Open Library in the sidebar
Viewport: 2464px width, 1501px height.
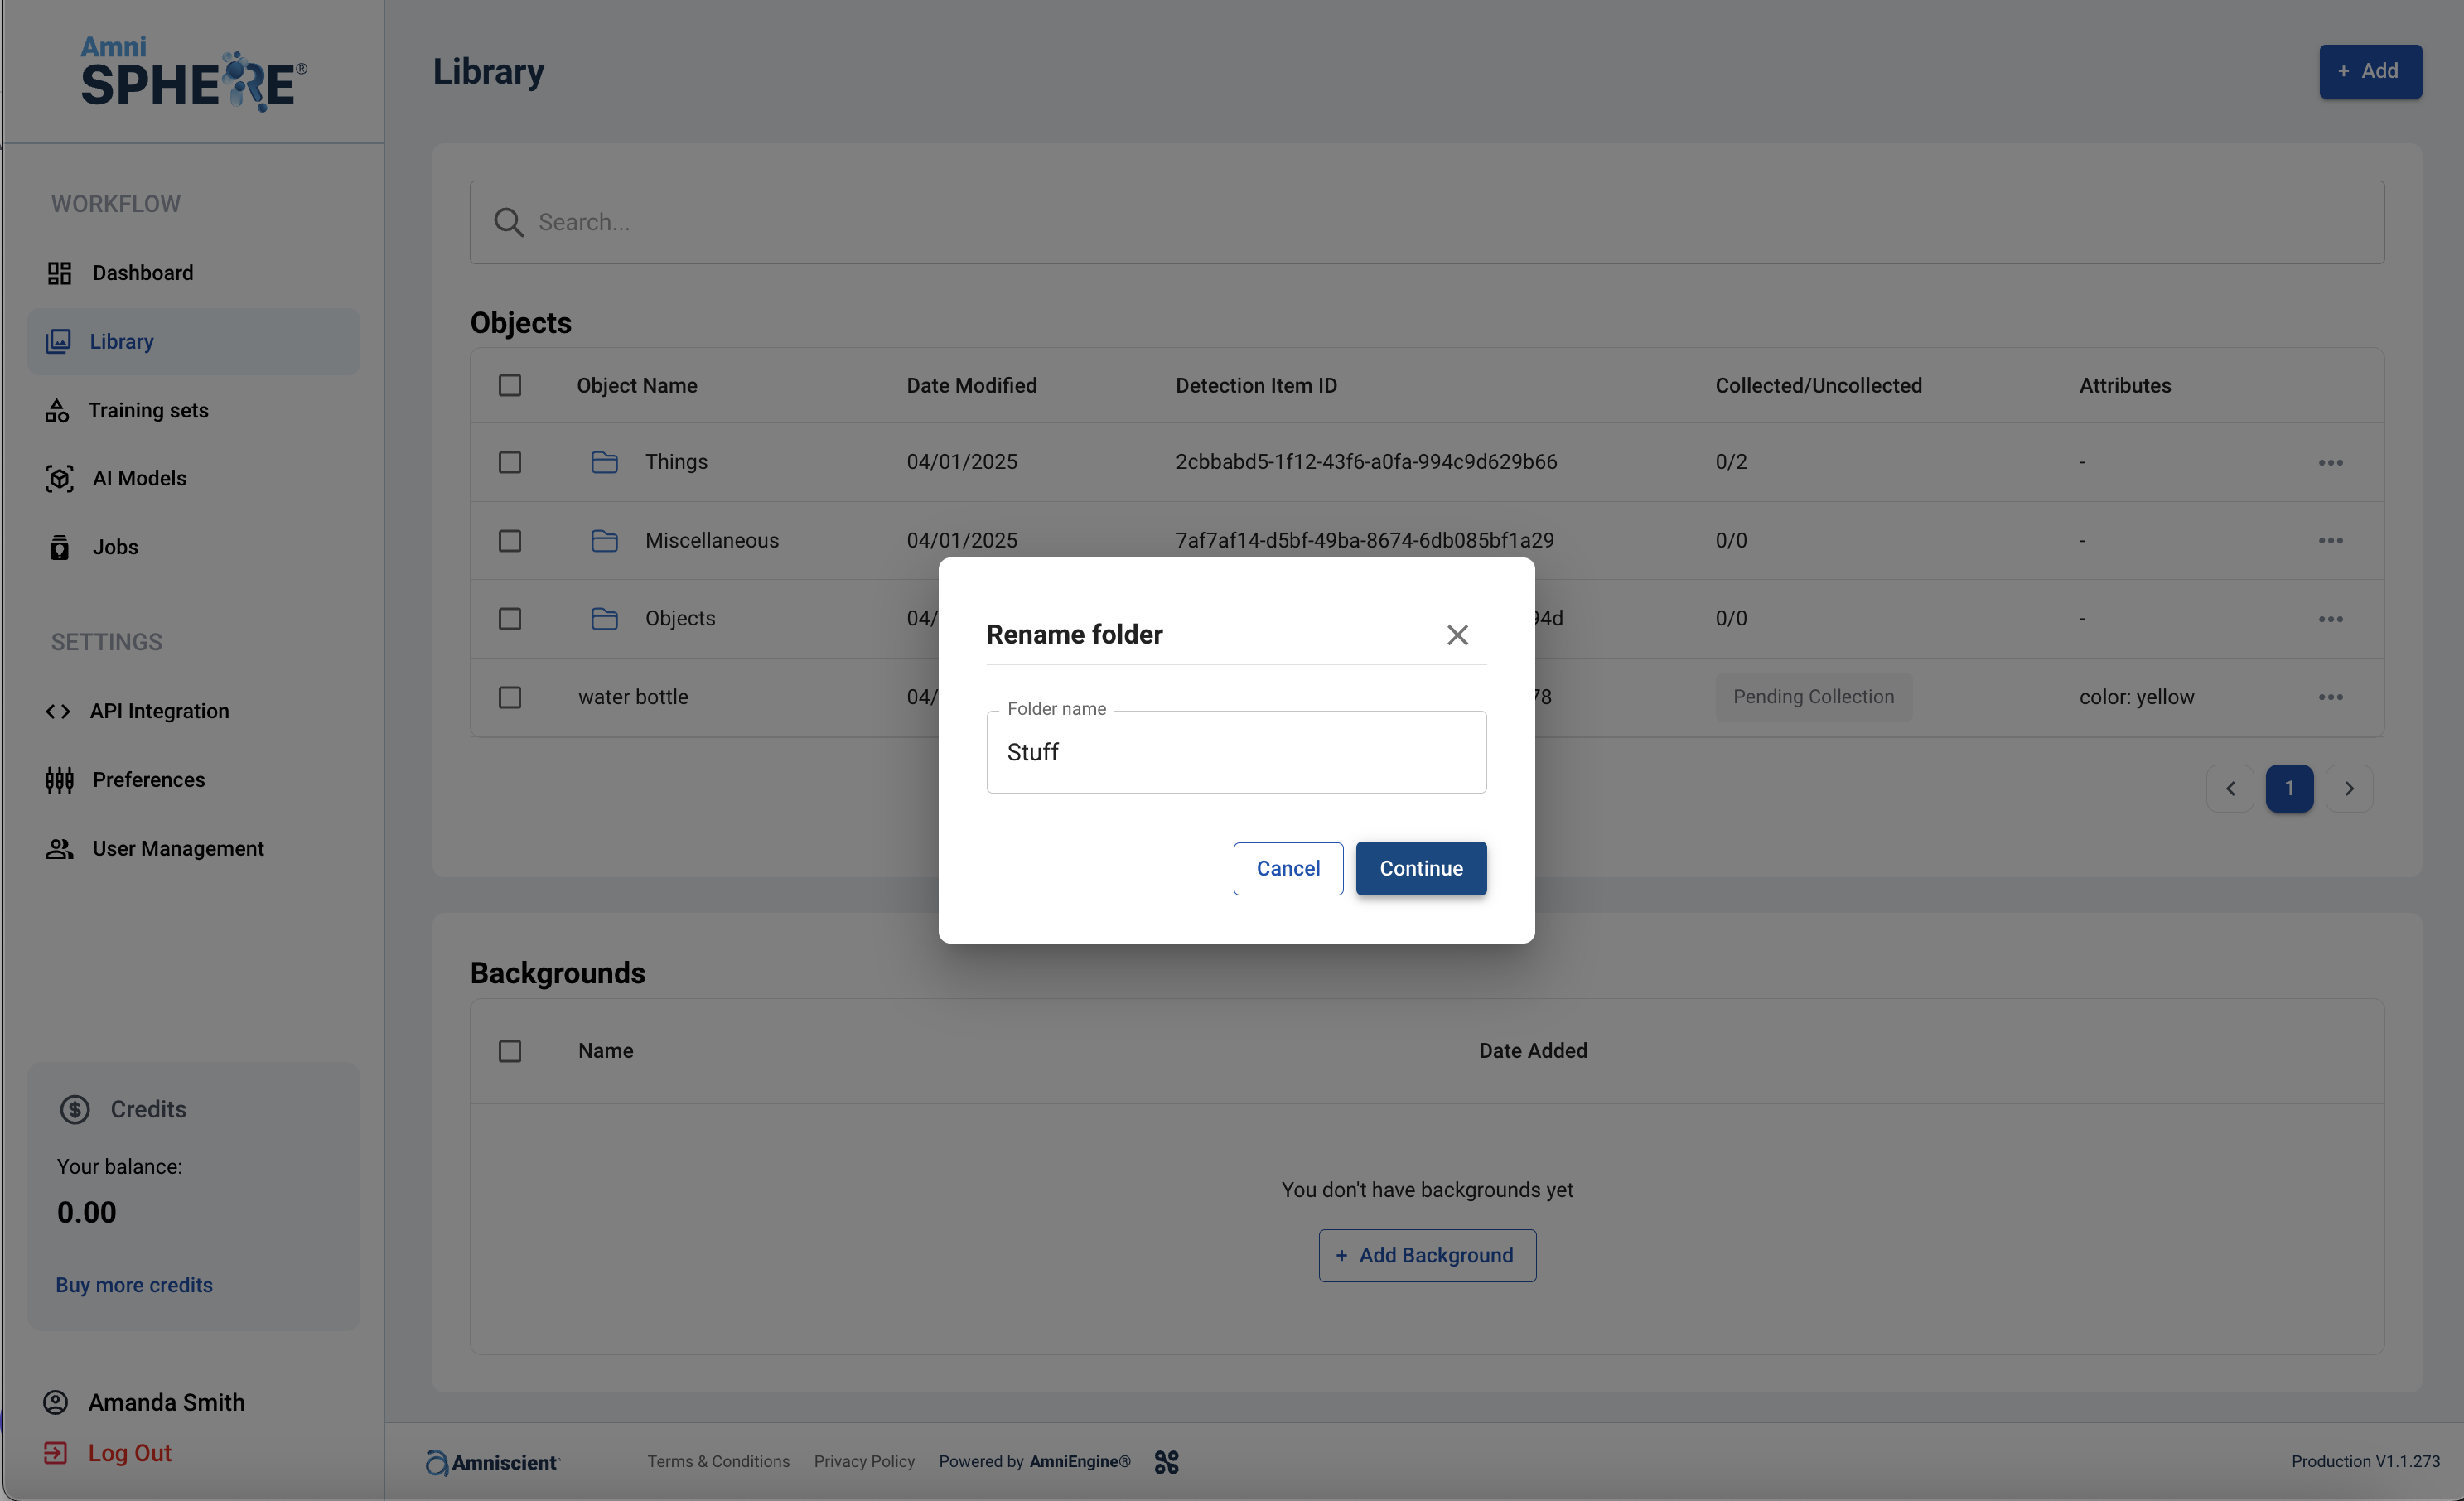121,342
